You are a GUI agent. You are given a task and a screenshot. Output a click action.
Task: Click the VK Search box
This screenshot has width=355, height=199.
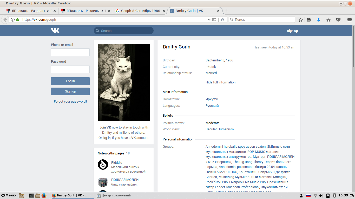pyautogui.click(x=124, y=31)
